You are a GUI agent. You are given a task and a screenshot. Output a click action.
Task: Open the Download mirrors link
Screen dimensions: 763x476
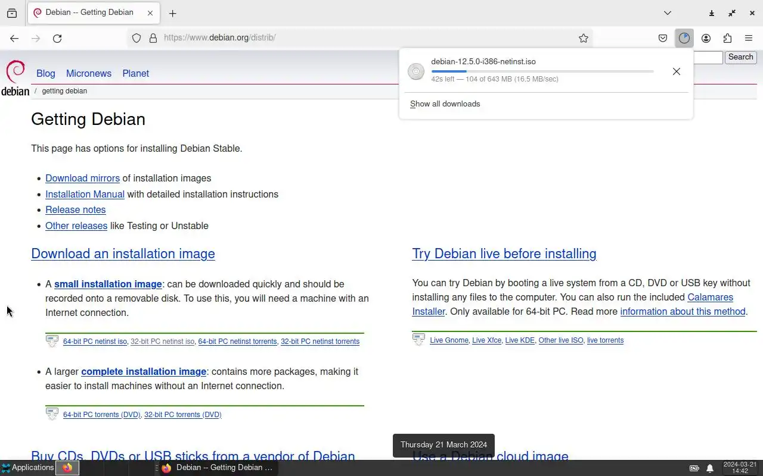click(82, 178)
